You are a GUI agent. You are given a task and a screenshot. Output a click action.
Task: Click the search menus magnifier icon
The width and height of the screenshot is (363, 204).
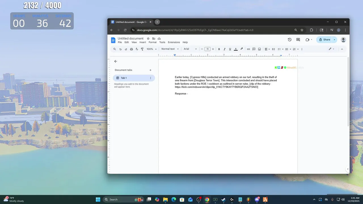click(115, 49)
